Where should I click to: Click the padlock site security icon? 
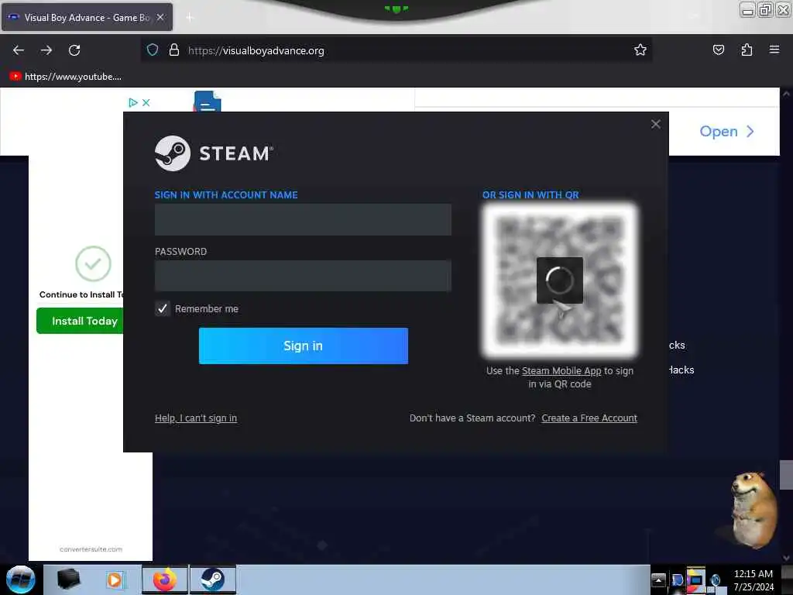coord(174,50)
